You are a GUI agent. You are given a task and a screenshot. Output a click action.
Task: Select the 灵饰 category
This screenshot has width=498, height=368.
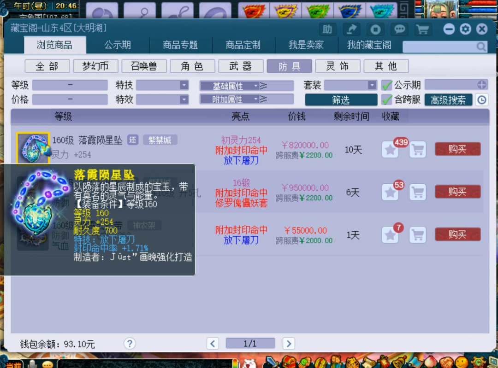[338, 66]
